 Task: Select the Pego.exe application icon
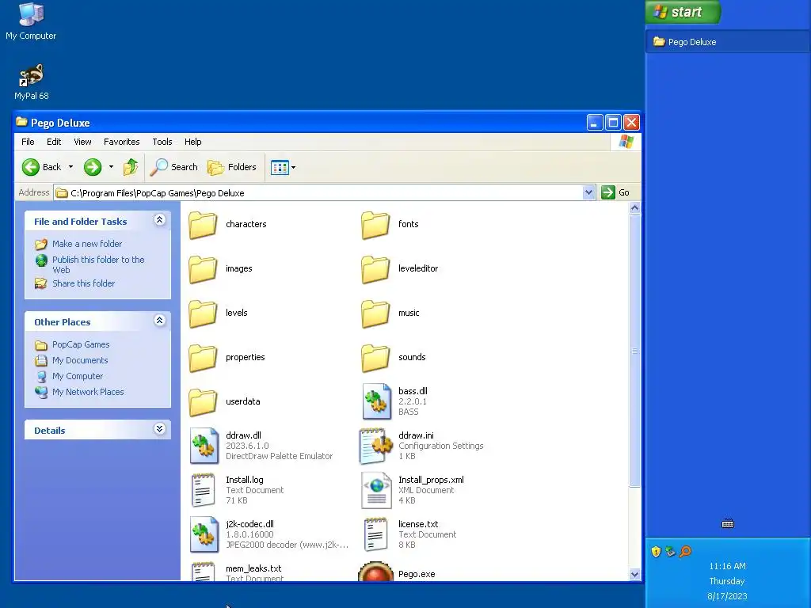pyautogui.click(x=376, y=572)
